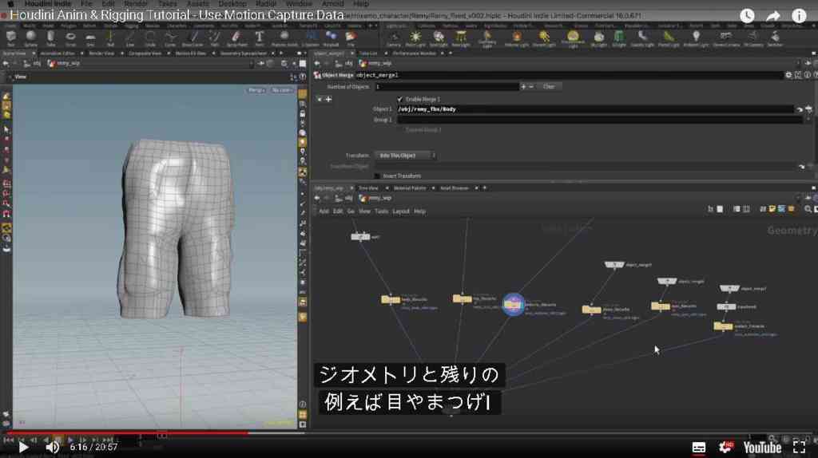This screenshot has height=458, width=818.
Task: Select the Sky Light shelf tool
Action: pyautogui.click(x=599, y=38)
